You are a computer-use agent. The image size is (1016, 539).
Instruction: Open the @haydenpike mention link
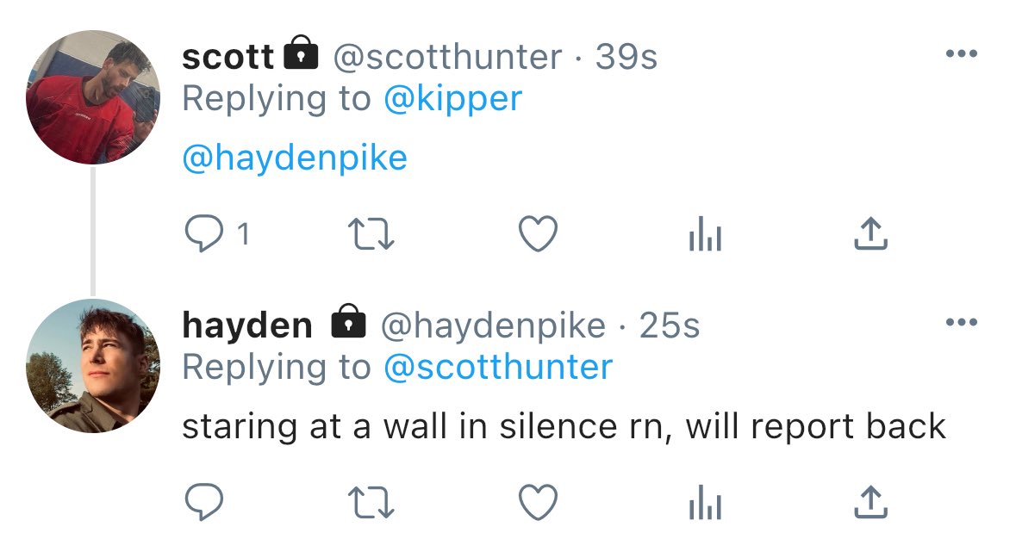(295, 158)
